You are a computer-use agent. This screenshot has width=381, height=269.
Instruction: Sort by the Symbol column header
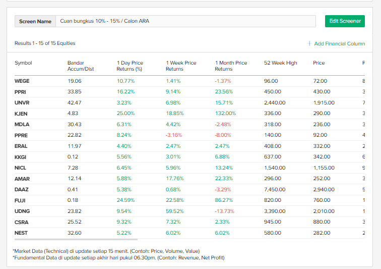pyautogui.click(x=23, y=63)
